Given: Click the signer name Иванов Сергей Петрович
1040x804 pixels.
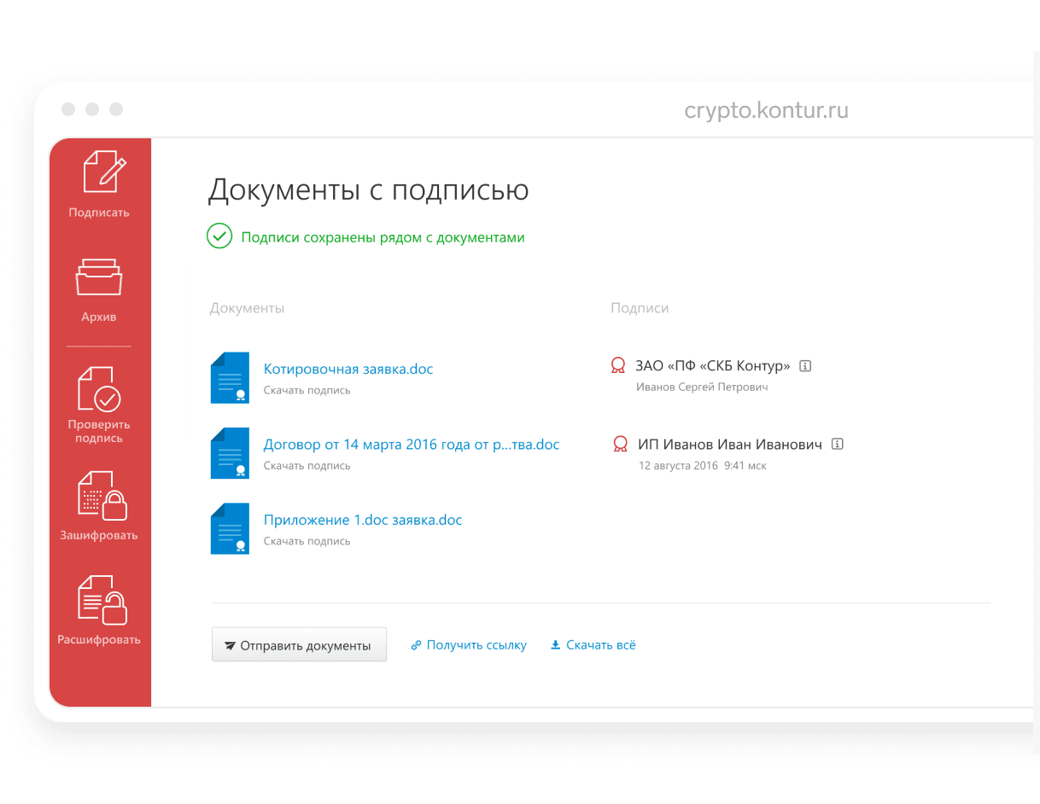Looking at the screenshot, I should [702, 387].
